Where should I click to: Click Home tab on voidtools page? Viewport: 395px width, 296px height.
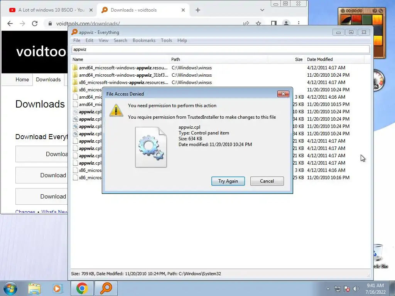pyautogui.click(x=22, y=79)
